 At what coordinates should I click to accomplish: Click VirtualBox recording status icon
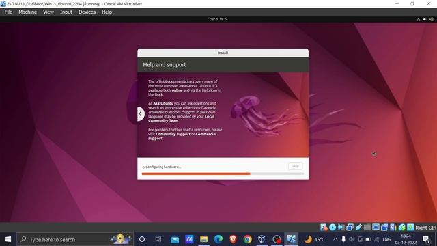tap(384, 228)
